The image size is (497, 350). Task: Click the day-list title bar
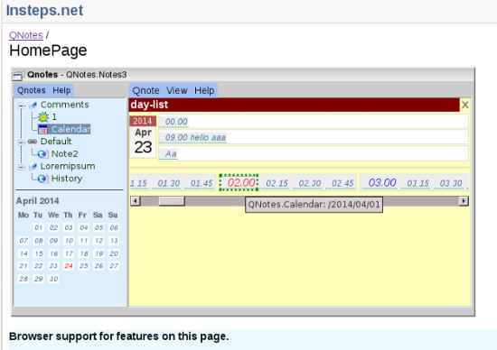click(294, 105)
